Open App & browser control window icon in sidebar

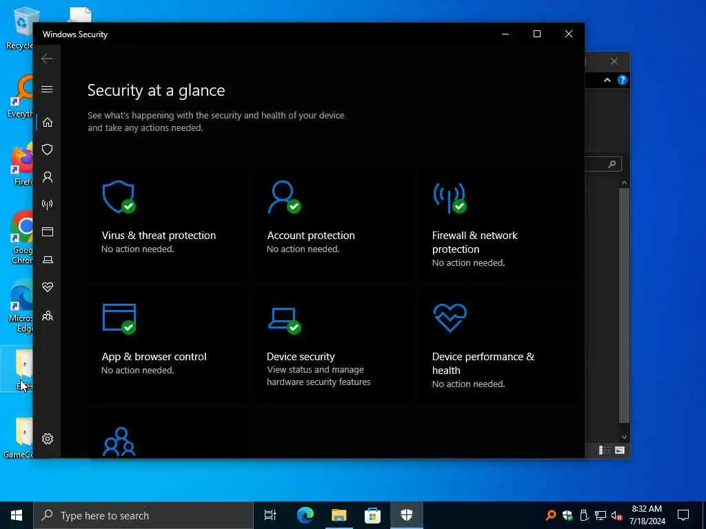[x=48, y=231]
